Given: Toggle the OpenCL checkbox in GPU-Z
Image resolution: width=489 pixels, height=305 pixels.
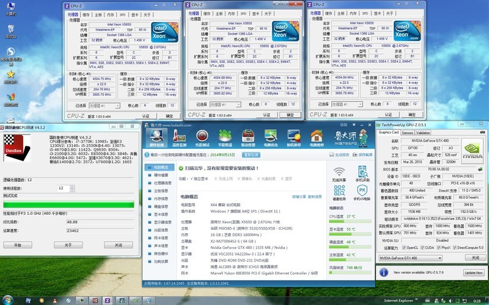Looking at the screenshot, I should point(404,248).
